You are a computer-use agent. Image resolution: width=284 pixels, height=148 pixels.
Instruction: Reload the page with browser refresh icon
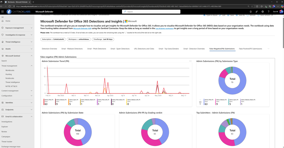point(9,6)
